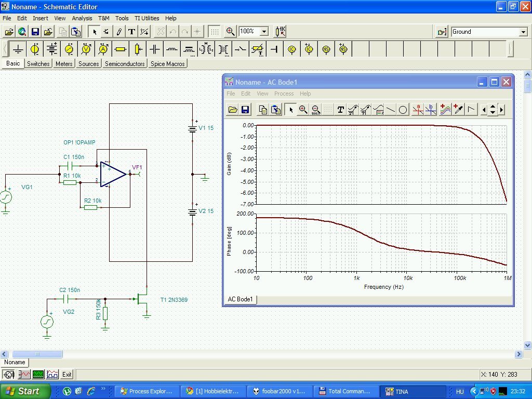Click the open folder icon in Bode window
The height and width of the screenshot is (399, 532).
(233, 110)
